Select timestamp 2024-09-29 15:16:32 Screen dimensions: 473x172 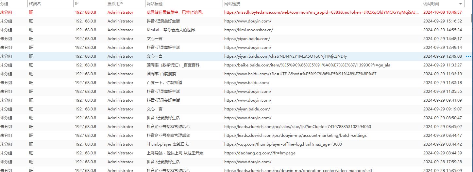coord(442,21)
